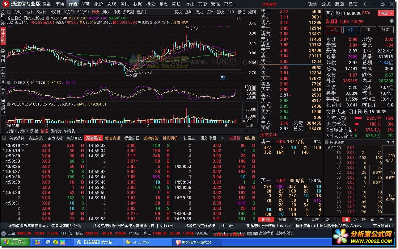Click the 另存为 save-as button
Viewport: 398px width, 249px height.
[x=56, y=131]
